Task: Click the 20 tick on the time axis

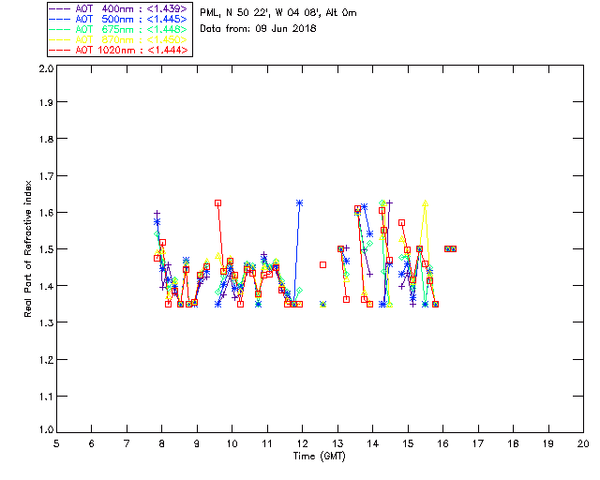Action: 582,443
